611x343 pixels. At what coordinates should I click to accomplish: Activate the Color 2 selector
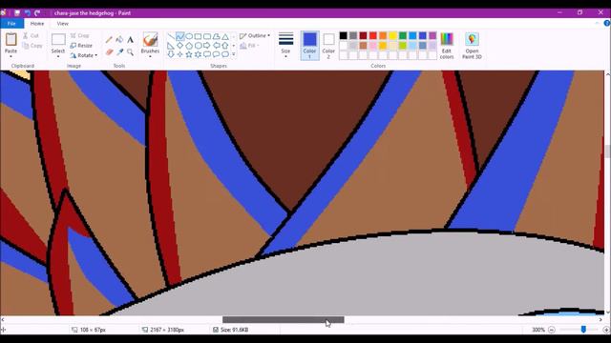pos(328,45)
